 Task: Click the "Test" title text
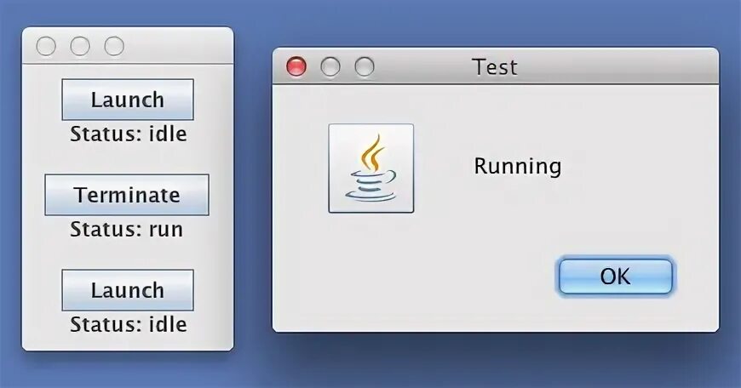coord(495,66)
